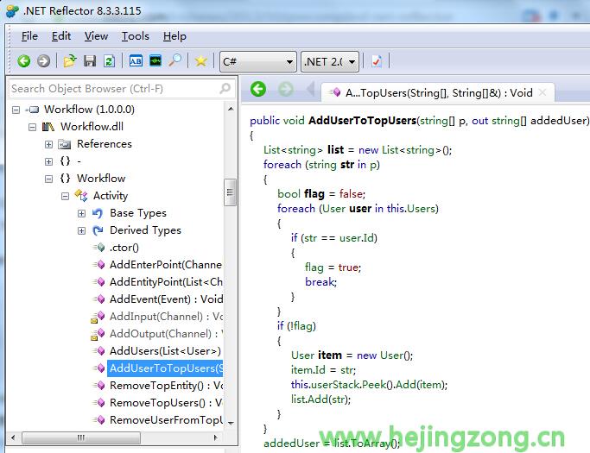Open the File menu
The height and width of the screenshot is (453, 590).
pos(29,36)
